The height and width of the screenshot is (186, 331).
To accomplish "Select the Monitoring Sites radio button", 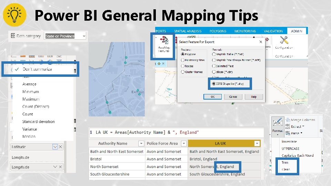I will point(183,60).
